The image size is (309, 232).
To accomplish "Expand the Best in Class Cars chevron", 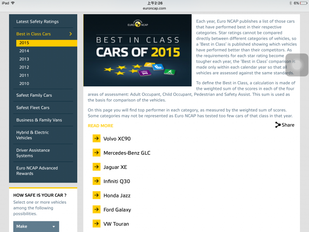I will coord(71,34).
